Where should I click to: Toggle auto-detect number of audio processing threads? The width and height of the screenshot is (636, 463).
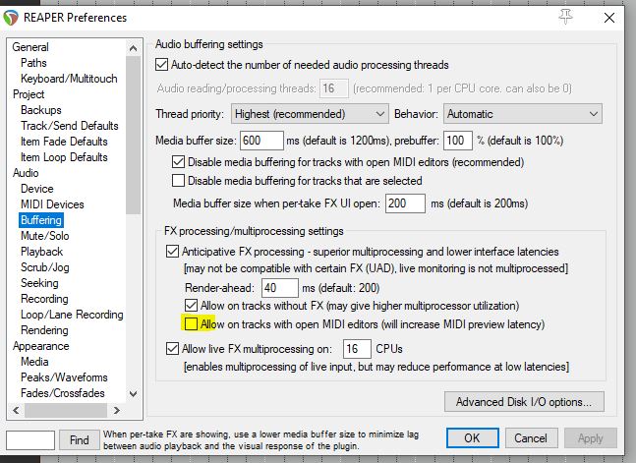click(x=162, y=65)
